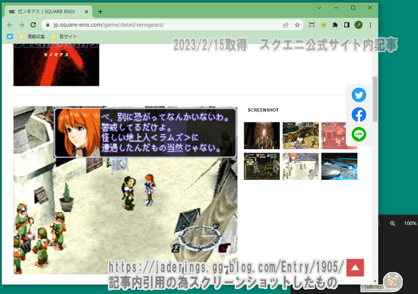Bookmark this page with the star icon
This screenshot has width=418, height=294.
297,25
